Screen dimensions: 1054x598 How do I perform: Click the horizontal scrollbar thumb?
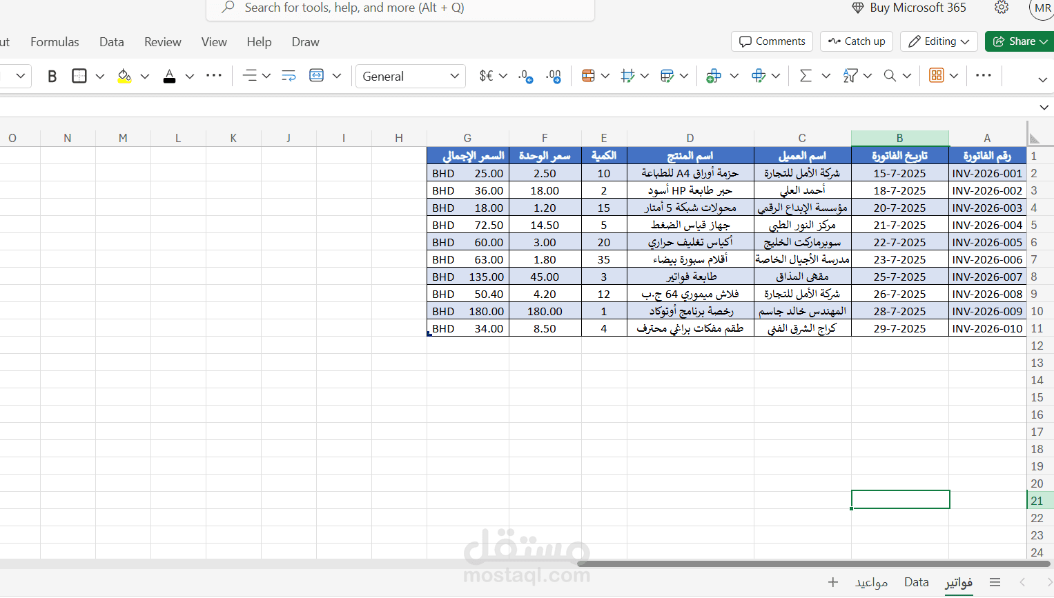[813, 564]
